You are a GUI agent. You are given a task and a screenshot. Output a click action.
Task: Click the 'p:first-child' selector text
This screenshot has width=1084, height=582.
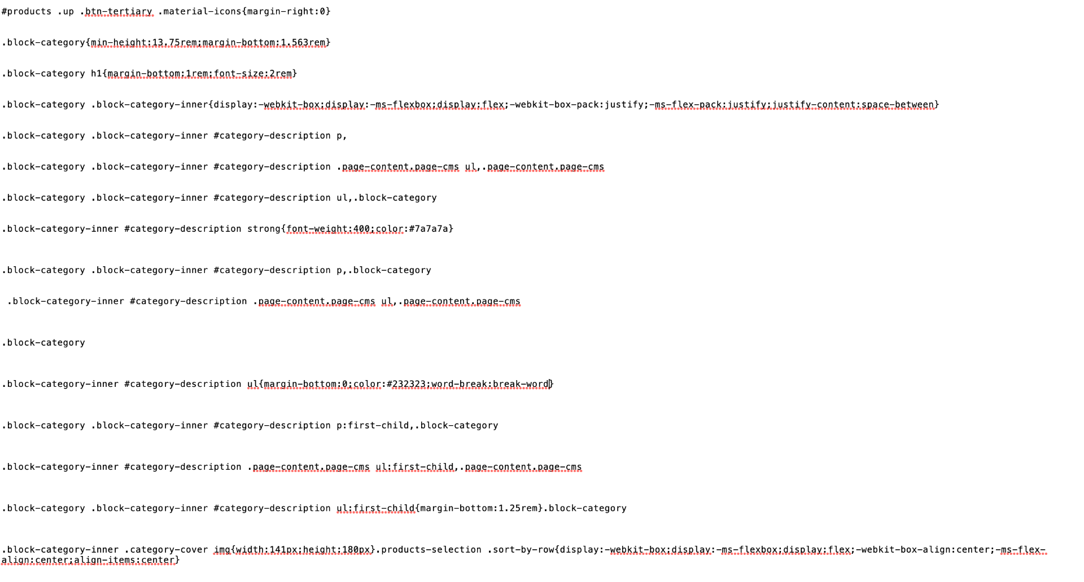373,425
